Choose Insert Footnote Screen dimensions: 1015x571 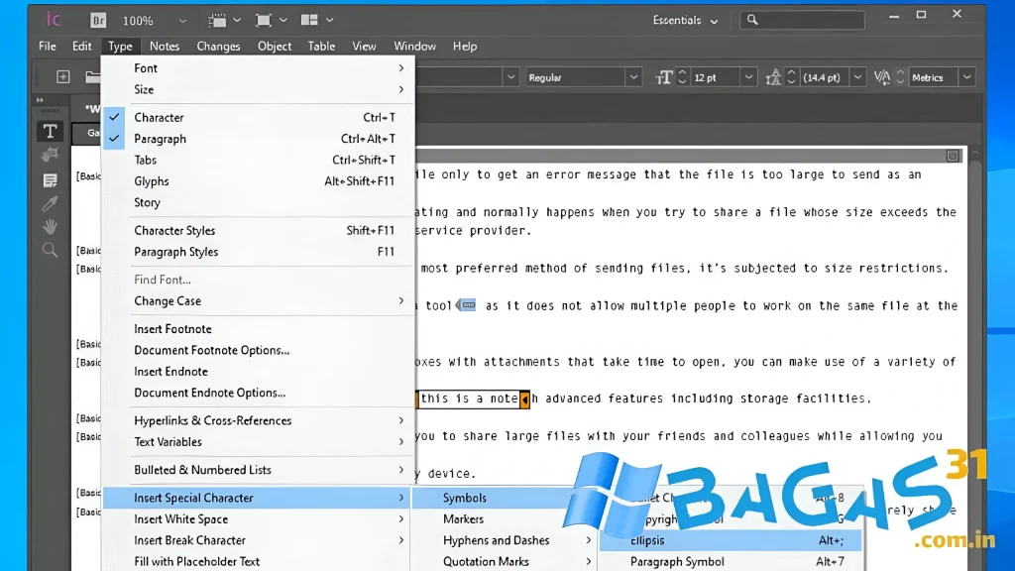click(x=258, y=329)
